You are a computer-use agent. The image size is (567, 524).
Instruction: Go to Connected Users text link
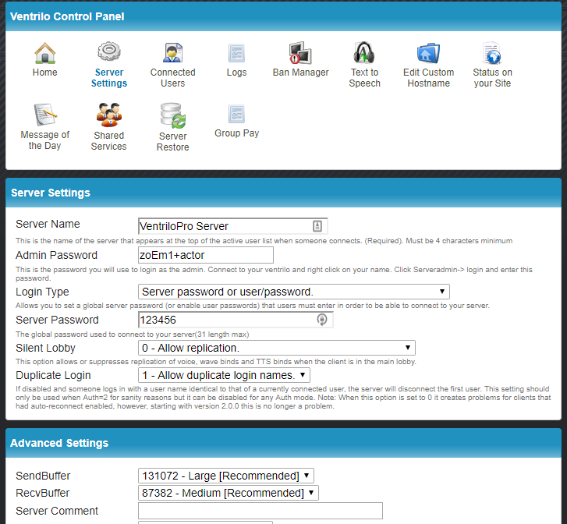pos(173,78)
